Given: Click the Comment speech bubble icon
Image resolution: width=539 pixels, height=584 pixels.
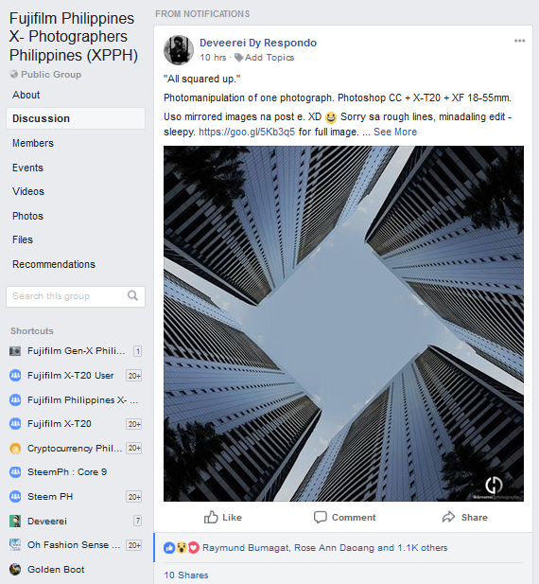Looking at the screenshot, I should [x=320, y=518].
